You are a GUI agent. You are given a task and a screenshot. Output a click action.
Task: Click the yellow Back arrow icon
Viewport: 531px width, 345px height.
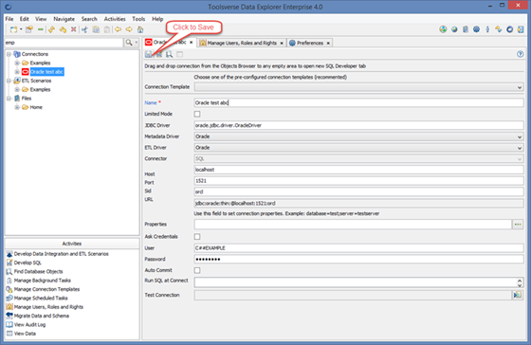119,29
